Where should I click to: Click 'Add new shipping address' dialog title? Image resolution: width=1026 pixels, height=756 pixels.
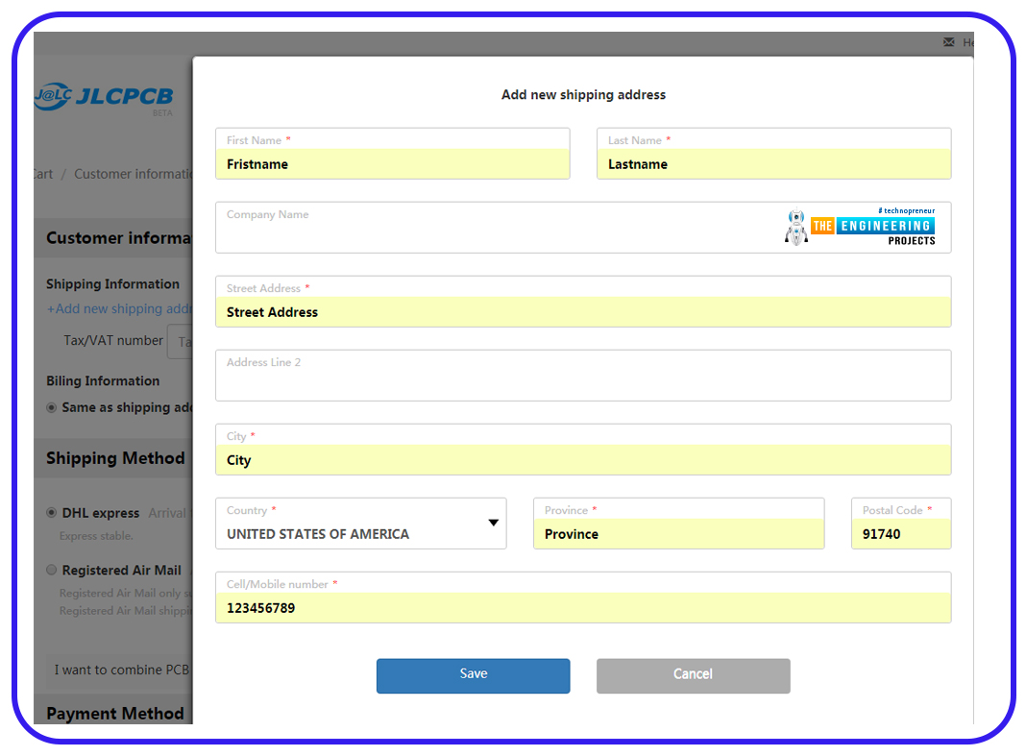click(583, 95)
